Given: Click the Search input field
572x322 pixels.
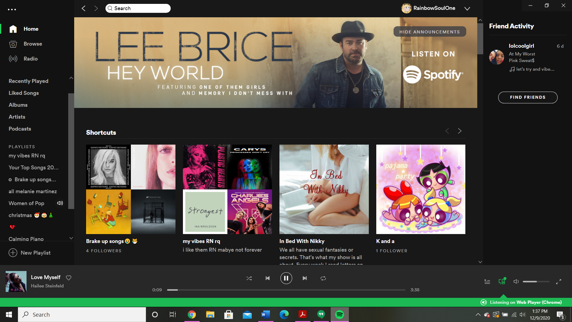Looking at the screenshot, I should (x=138, y=8).
